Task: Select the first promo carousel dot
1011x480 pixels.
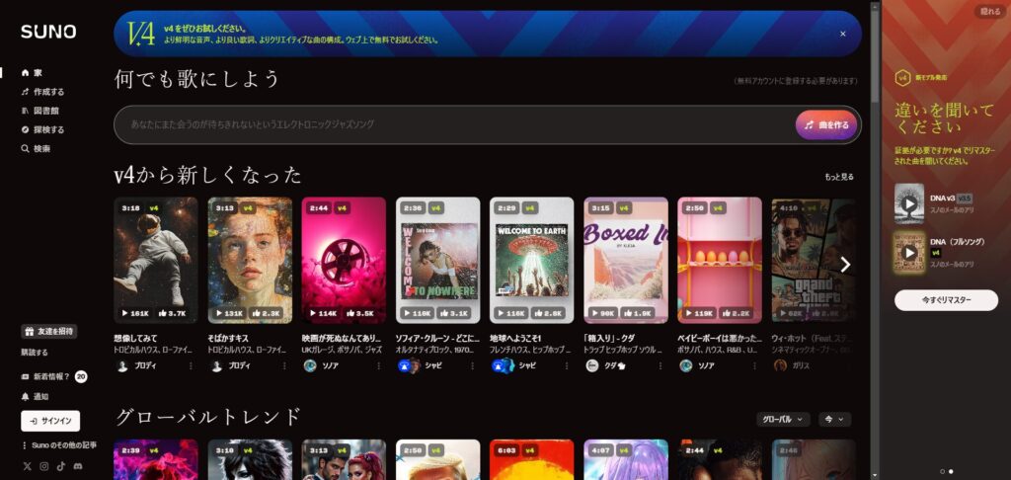Action: tap(942, 472)
